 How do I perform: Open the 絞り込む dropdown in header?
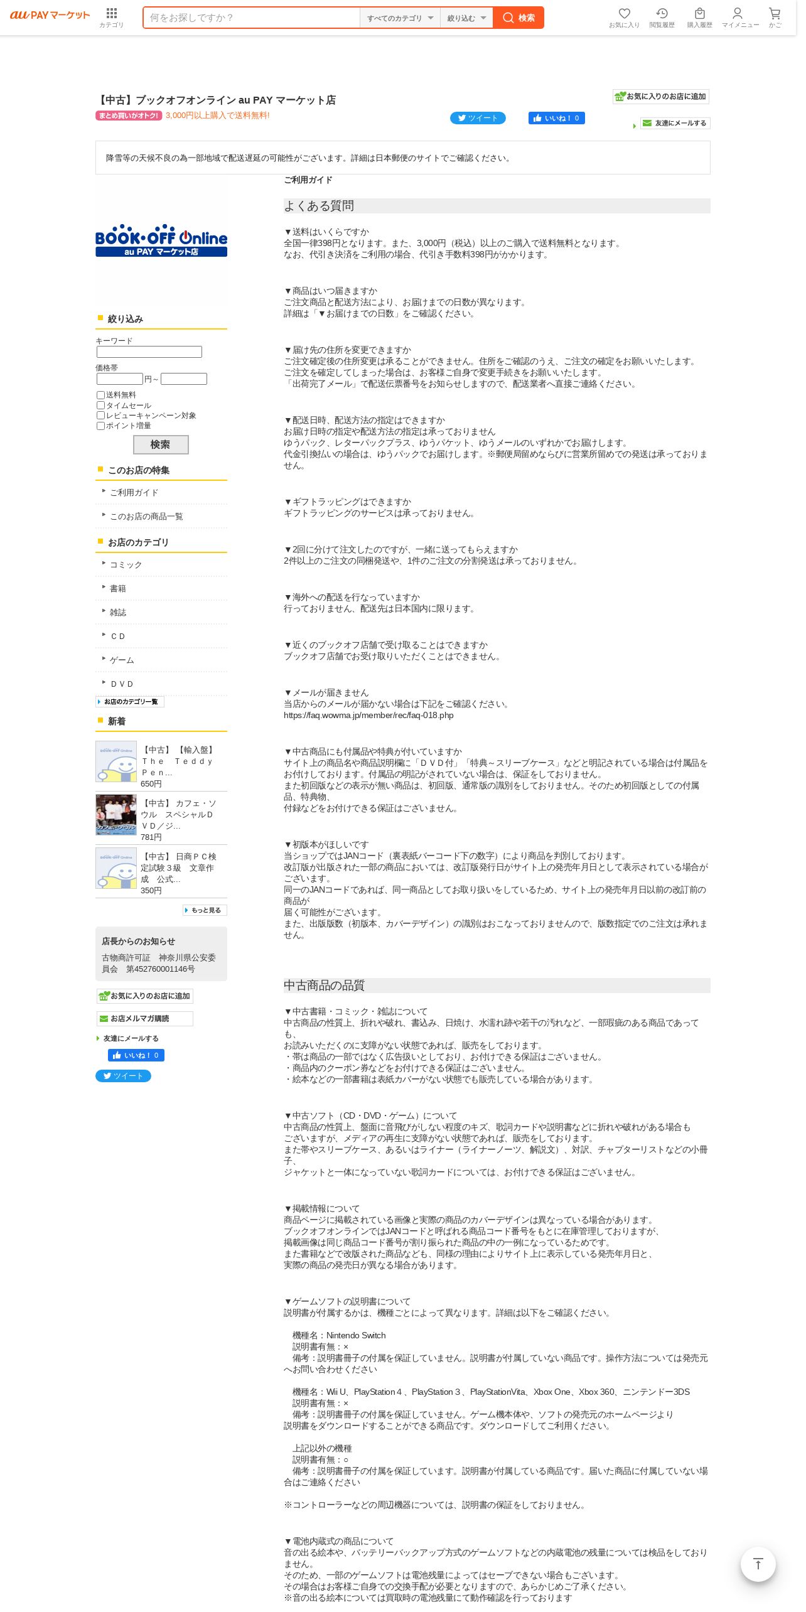pyautogui.click(x=466, y=18)
